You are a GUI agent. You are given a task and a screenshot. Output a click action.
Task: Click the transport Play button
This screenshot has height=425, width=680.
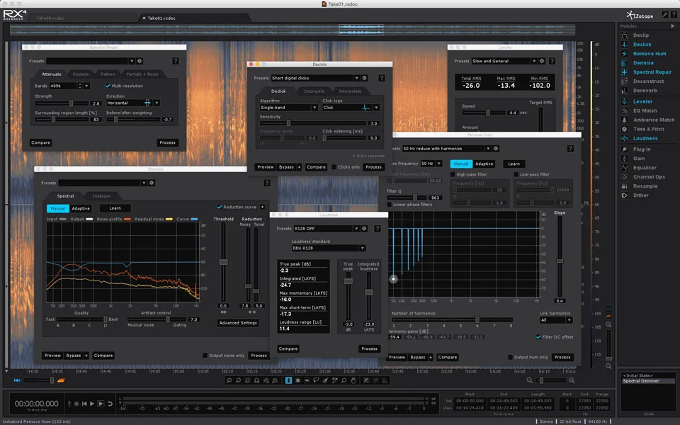(x=92, y=404)
